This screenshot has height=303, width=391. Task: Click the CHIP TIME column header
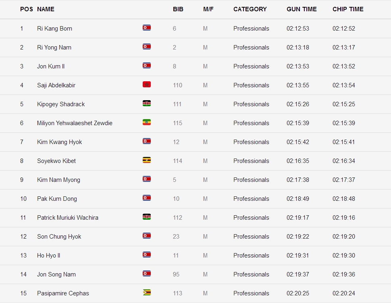(x=348, y=9)
